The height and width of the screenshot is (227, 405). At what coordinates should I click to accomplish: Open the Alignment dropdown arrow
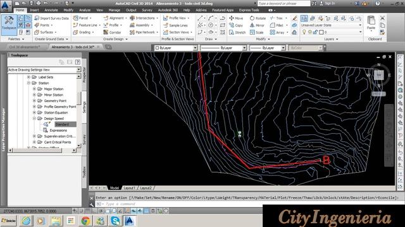(126, 18)
